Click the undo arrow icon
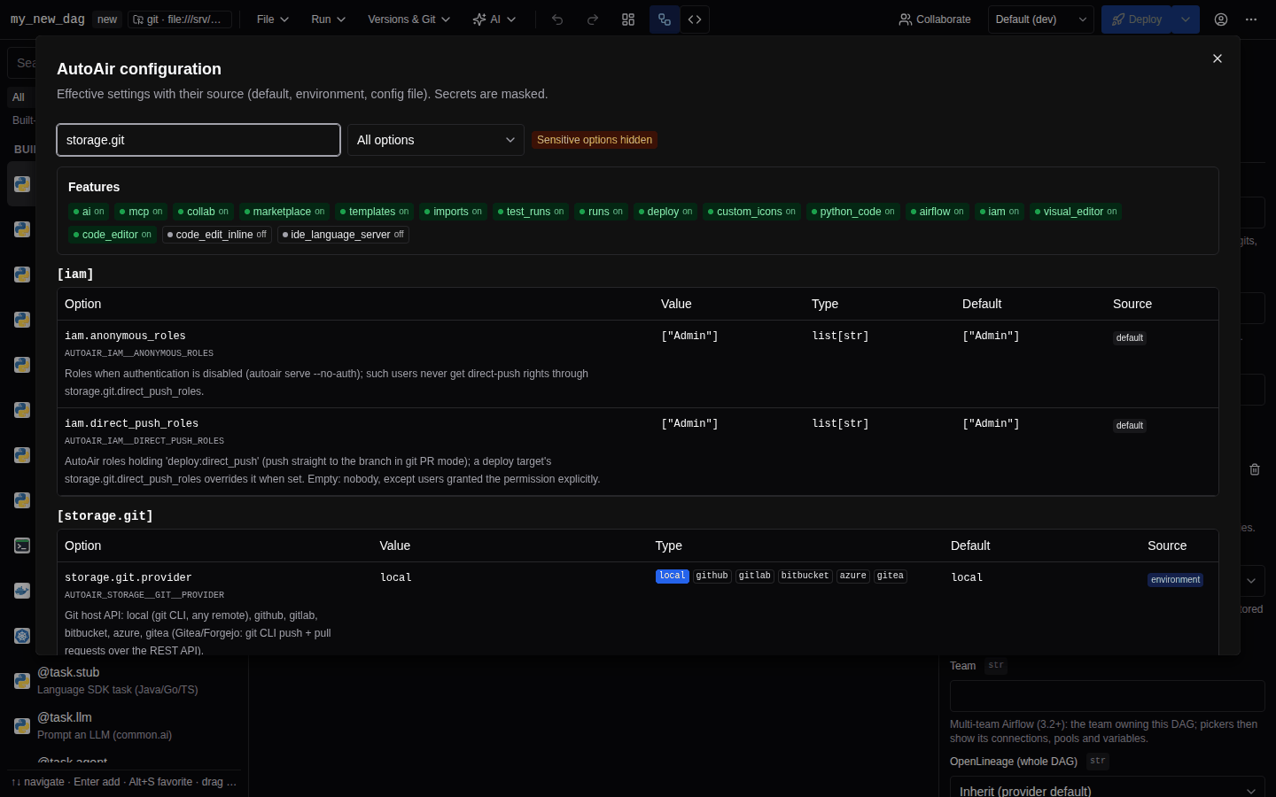1276x797 pixels. (x=557, y=19)
